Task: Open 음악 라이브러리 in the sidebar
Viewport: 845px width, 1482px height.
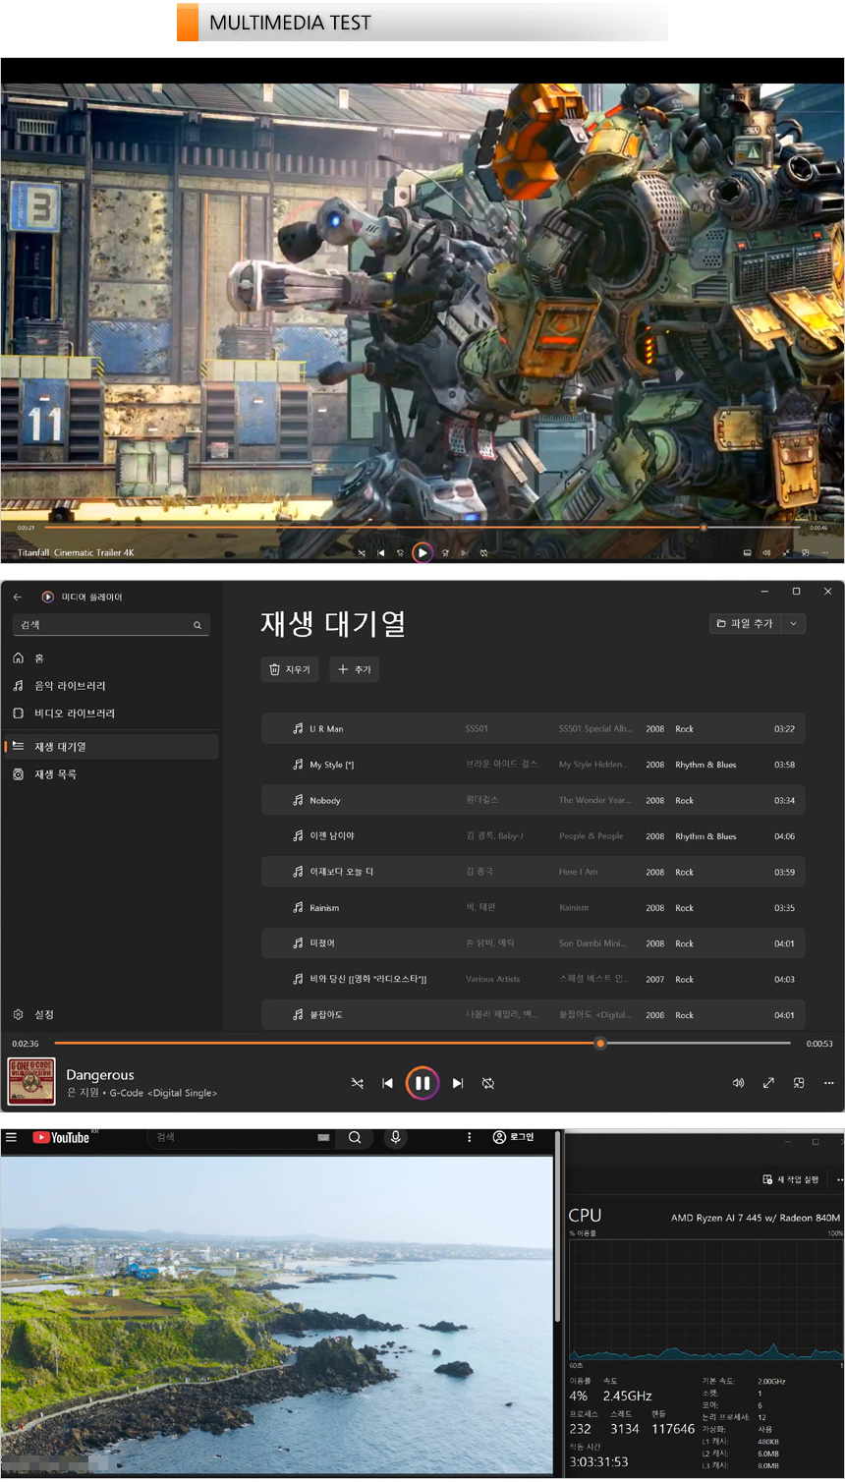Action: click(70, 686)
